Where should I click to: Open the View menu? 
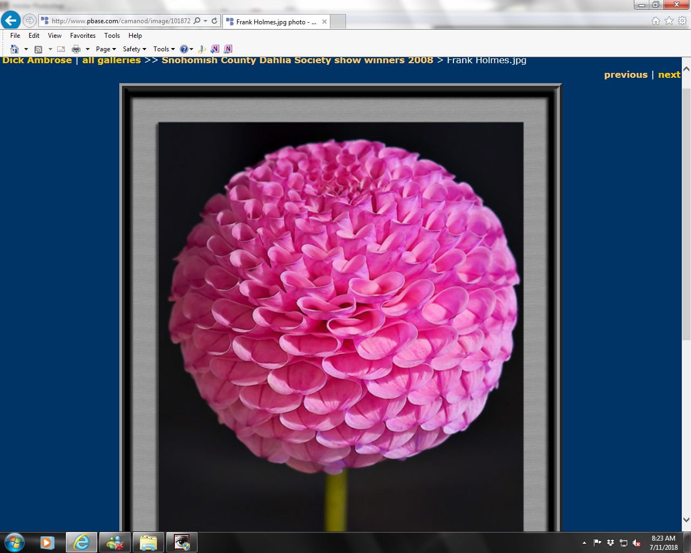pyautogui.click(x=55, y=36)
